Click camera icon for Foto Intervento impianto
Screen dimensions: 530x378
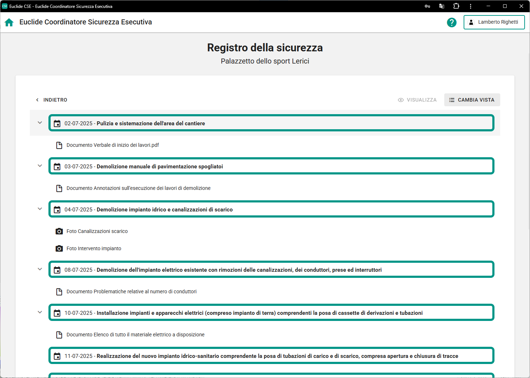point(59,248)
